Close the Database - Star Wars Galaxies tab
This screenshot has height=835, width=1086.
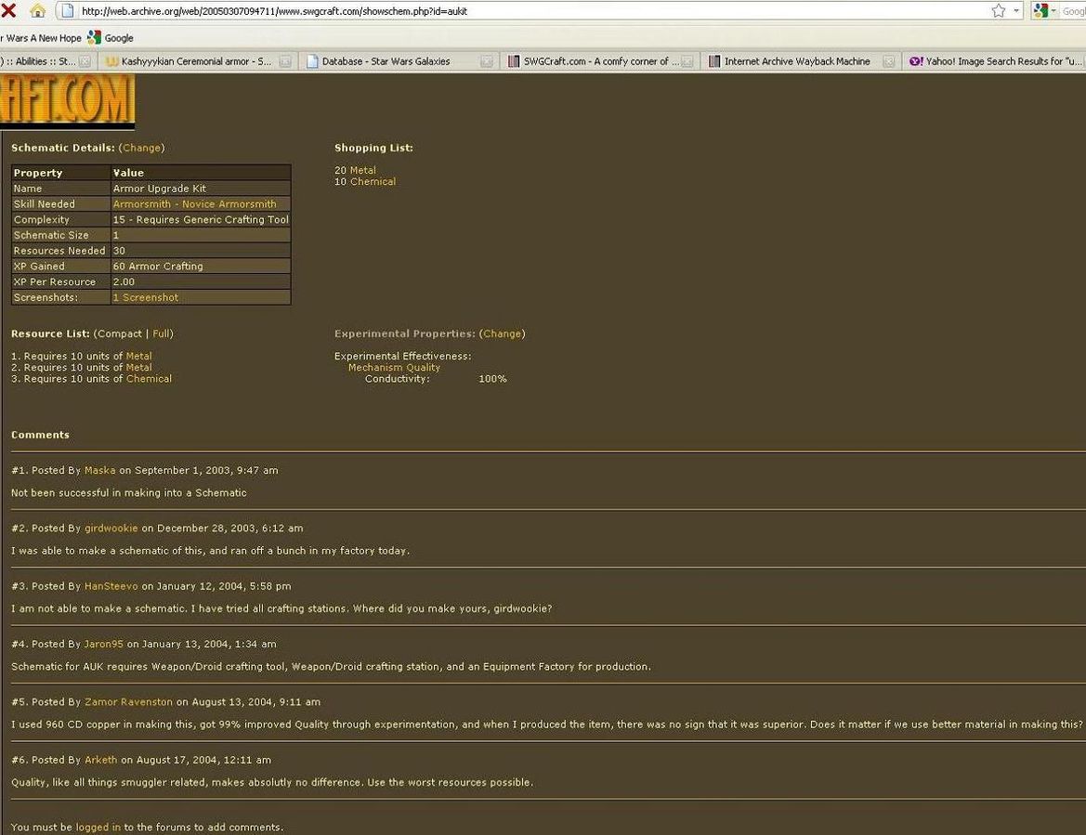point(486,61)
